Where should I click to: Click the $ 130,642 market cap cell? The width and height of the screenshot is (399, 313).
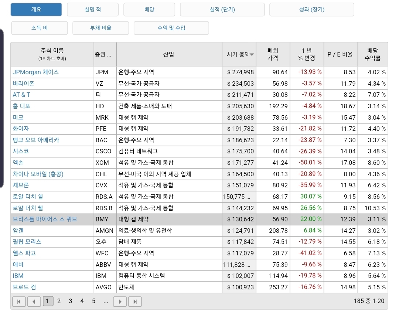pos(239,219)
